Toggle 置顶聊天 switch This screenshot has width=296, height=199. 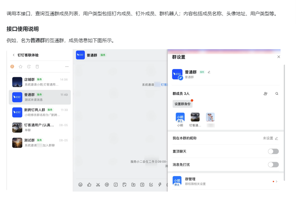click(x=273, y=151)
